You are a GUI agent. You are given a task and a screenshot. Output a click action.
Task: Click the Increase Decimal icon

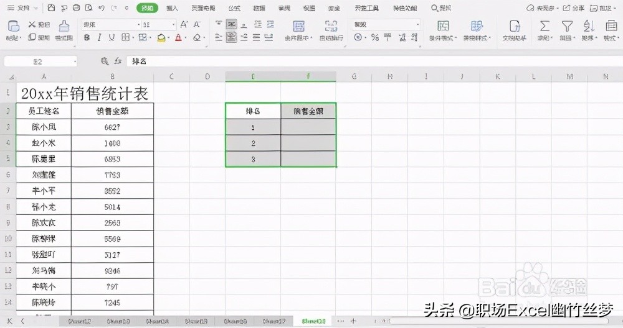pos(402,37)
